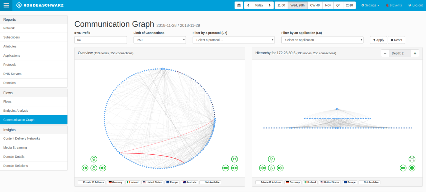Zoom out on the Overview graph
The width and height of the screenshot is (426, 192).
tap(225, 168)
